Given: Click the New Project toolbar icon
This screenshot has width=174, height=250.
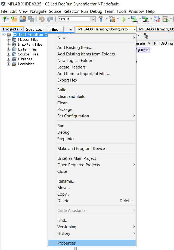Looking at the screenshot, I should pyautogui.click(x=14, y=19).
